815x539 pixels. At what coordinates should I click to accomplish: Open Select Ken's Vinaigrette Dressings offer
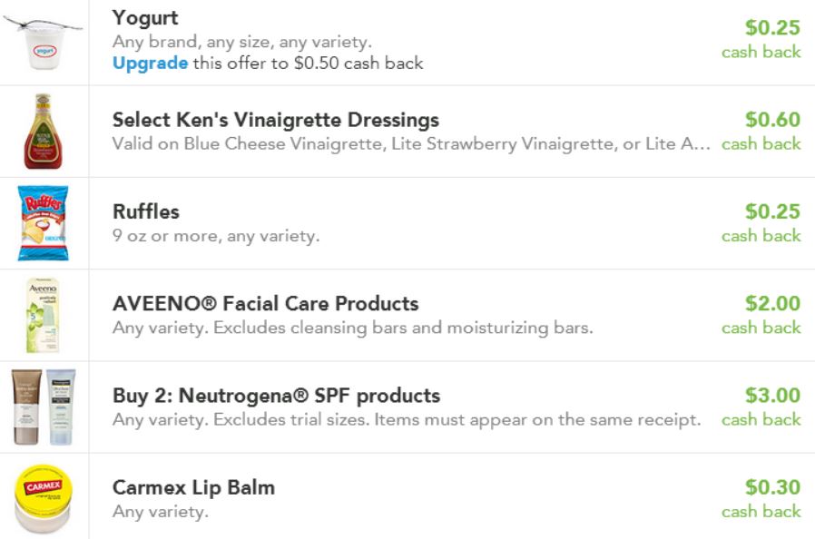coord(275,120)
